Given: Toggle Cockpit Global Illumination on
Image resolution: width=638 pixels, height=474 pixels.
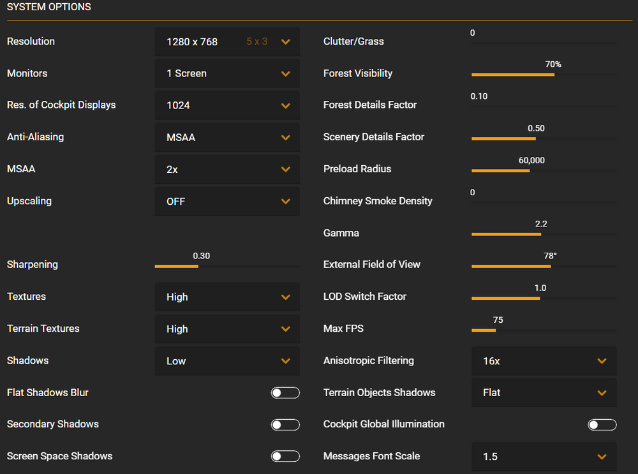Looking at the screenshot, I should (x=602, y=424).
